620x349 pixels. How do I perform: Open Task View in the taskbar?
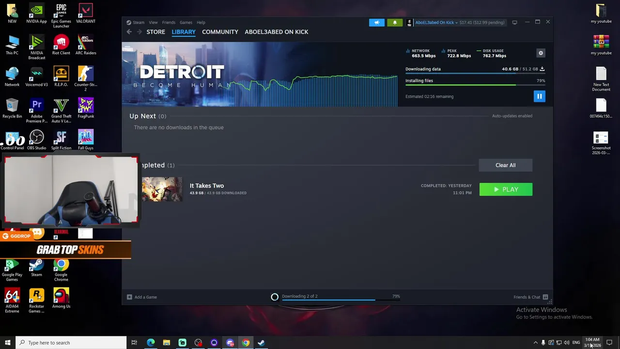coord(134,343)
